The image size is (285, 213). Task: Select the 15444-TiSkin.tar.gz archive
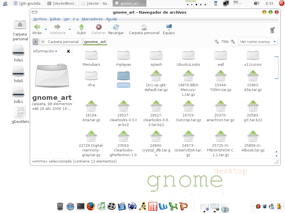pos(221,81)
